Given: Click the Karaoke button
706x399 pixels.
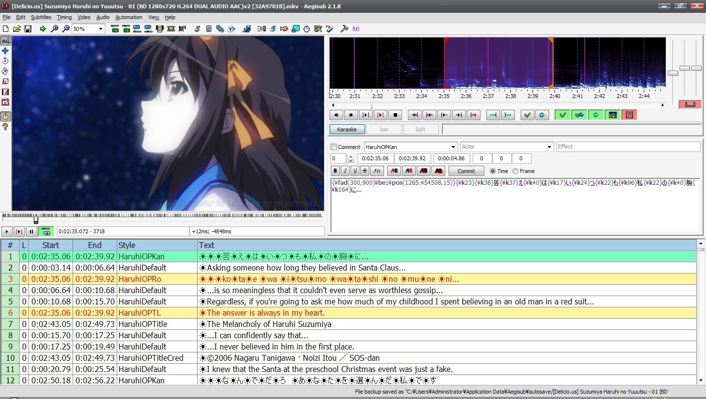Looking at the screenshot, I should click(x=347, y=129).
